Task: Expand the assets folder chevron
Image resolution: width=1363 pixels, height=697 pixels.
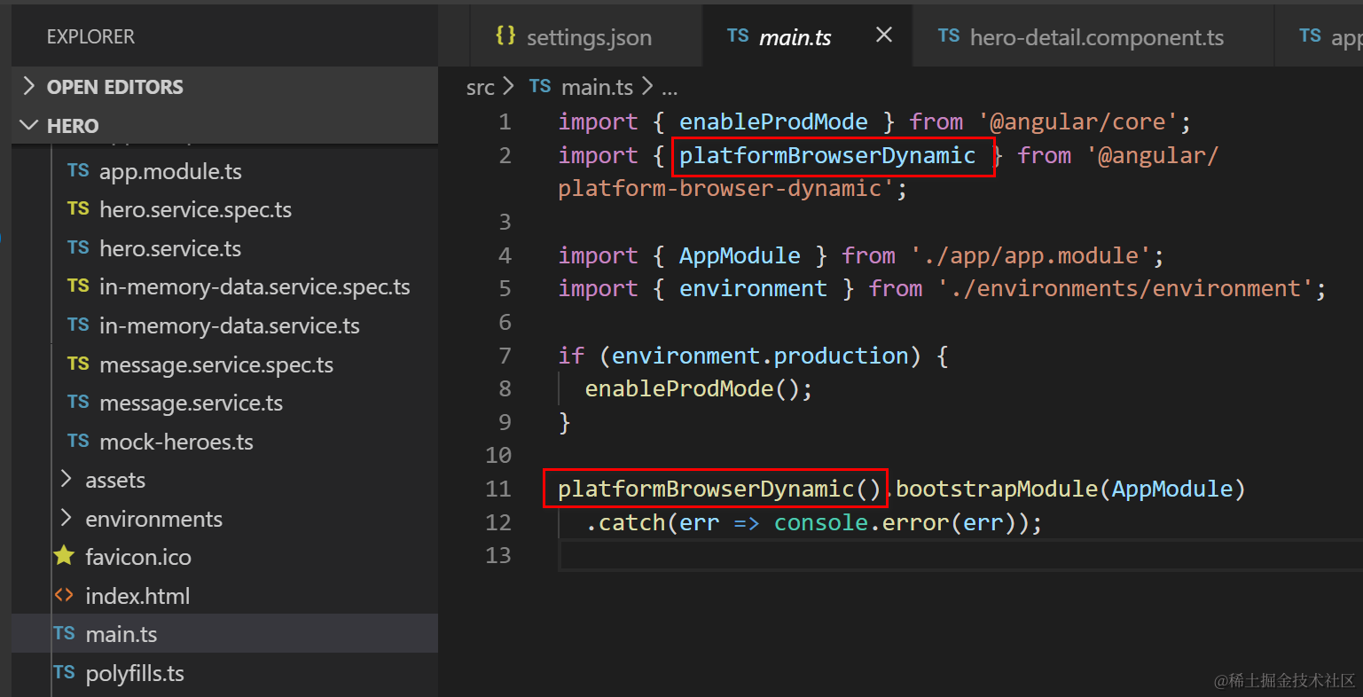Action: [67, 480]
